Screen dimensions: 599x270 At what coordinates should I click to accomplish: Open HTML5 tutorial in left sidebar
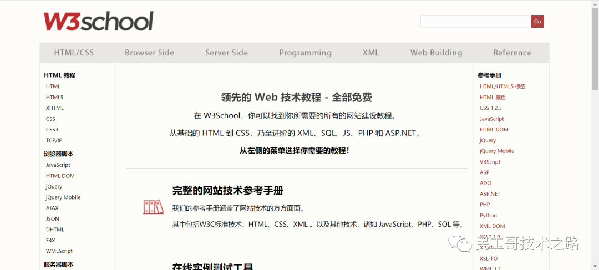point(54,98)
